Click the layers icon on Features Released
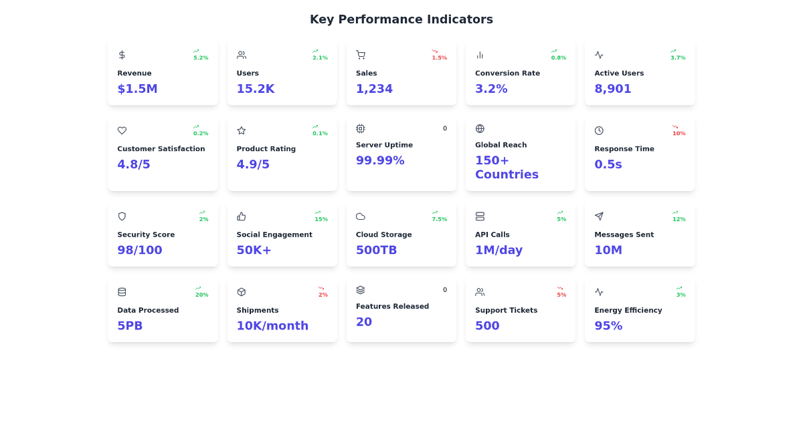Screen dimensions: 803x421 [x=361, y=290]
